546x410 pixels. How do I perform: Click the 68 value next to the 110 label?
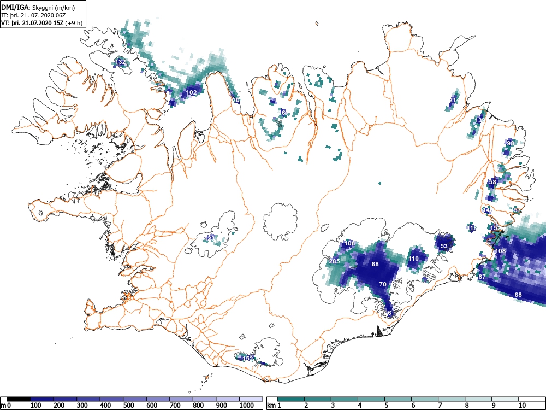[375, 264]
